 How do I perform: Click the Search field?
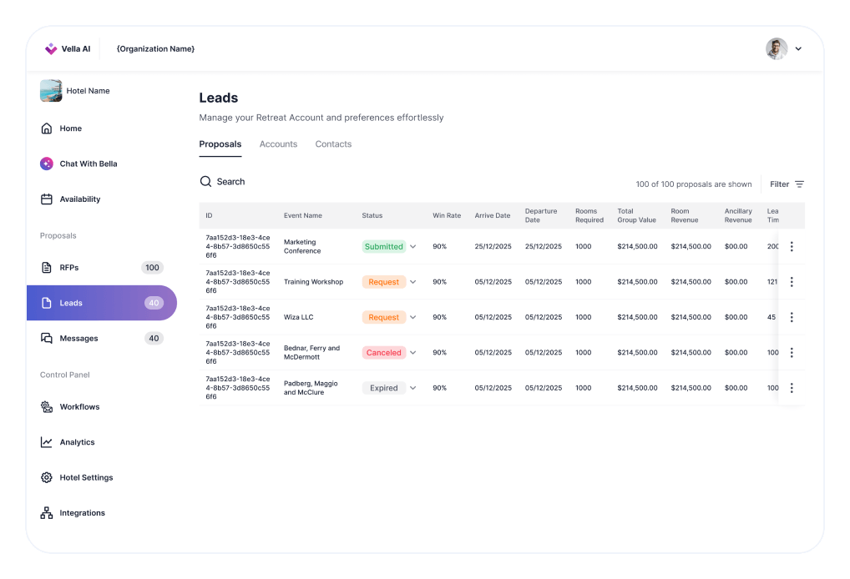[x=230, y=182]
